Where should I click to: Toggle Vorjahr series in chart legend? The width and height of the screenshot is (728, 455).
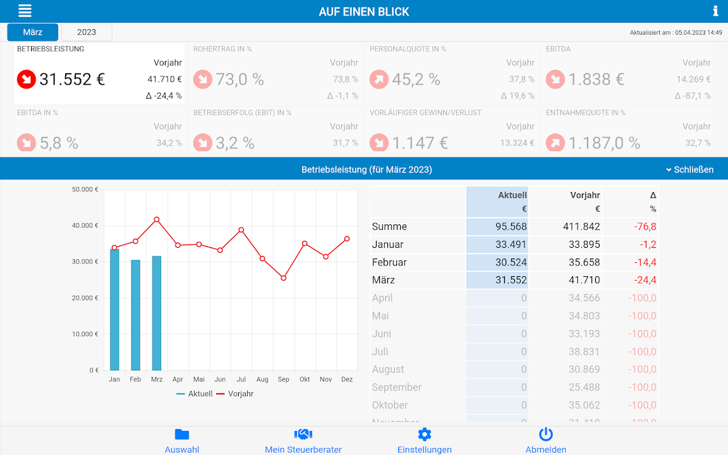[235, 394]
